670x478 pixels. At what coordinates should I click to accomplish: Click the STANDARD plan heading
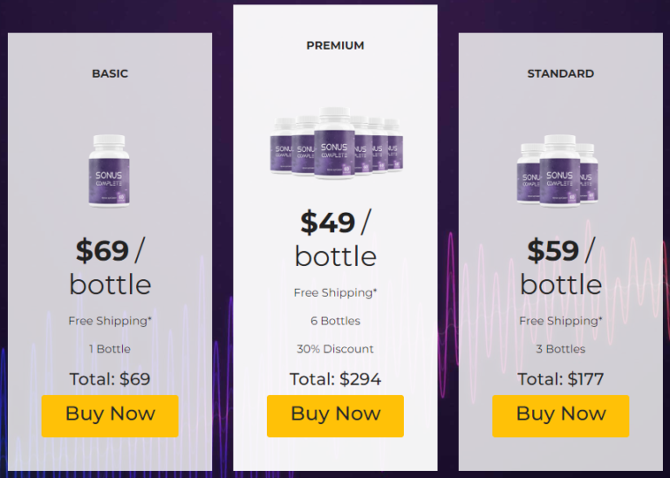pos(560,74)
